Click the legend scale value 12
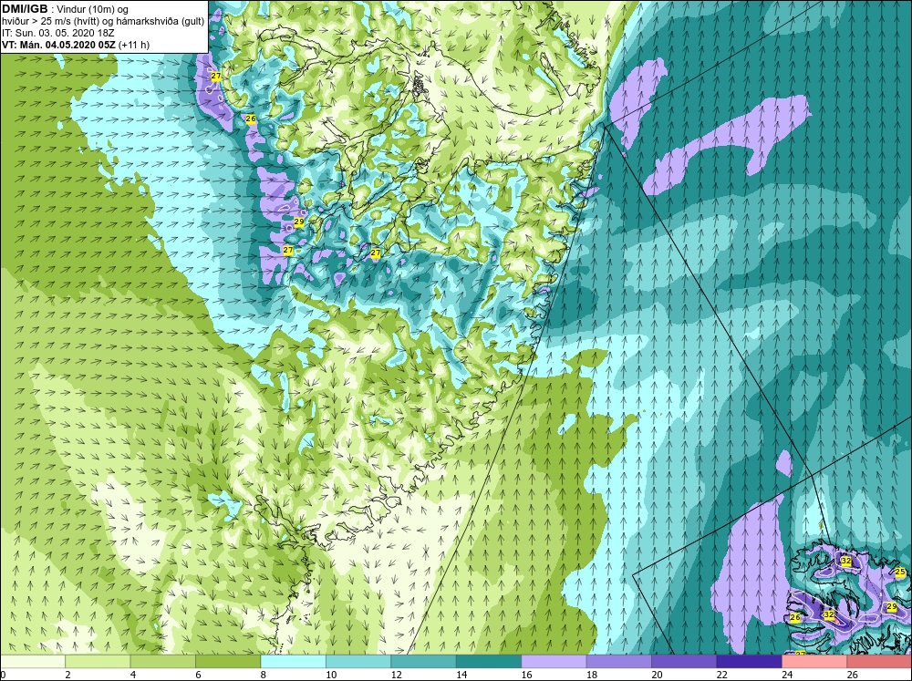The image size is (912, 681). click(x=397, y=675)
